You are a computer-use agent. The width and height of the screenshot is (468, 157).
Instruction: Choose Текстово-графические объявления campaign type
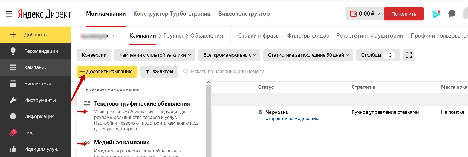[142, 104]
